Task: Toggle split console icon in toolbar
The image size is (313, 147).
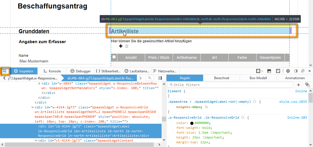Action: (269, 71)
